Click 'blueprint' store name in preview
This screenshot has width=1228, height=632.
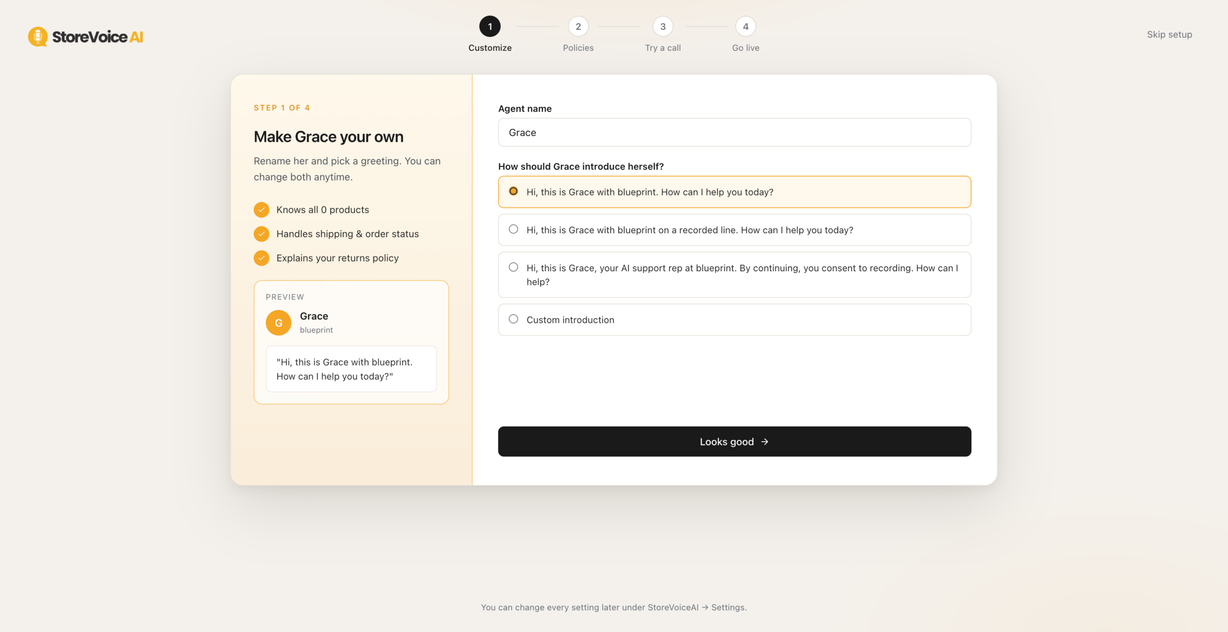click(x=317, y=330)
